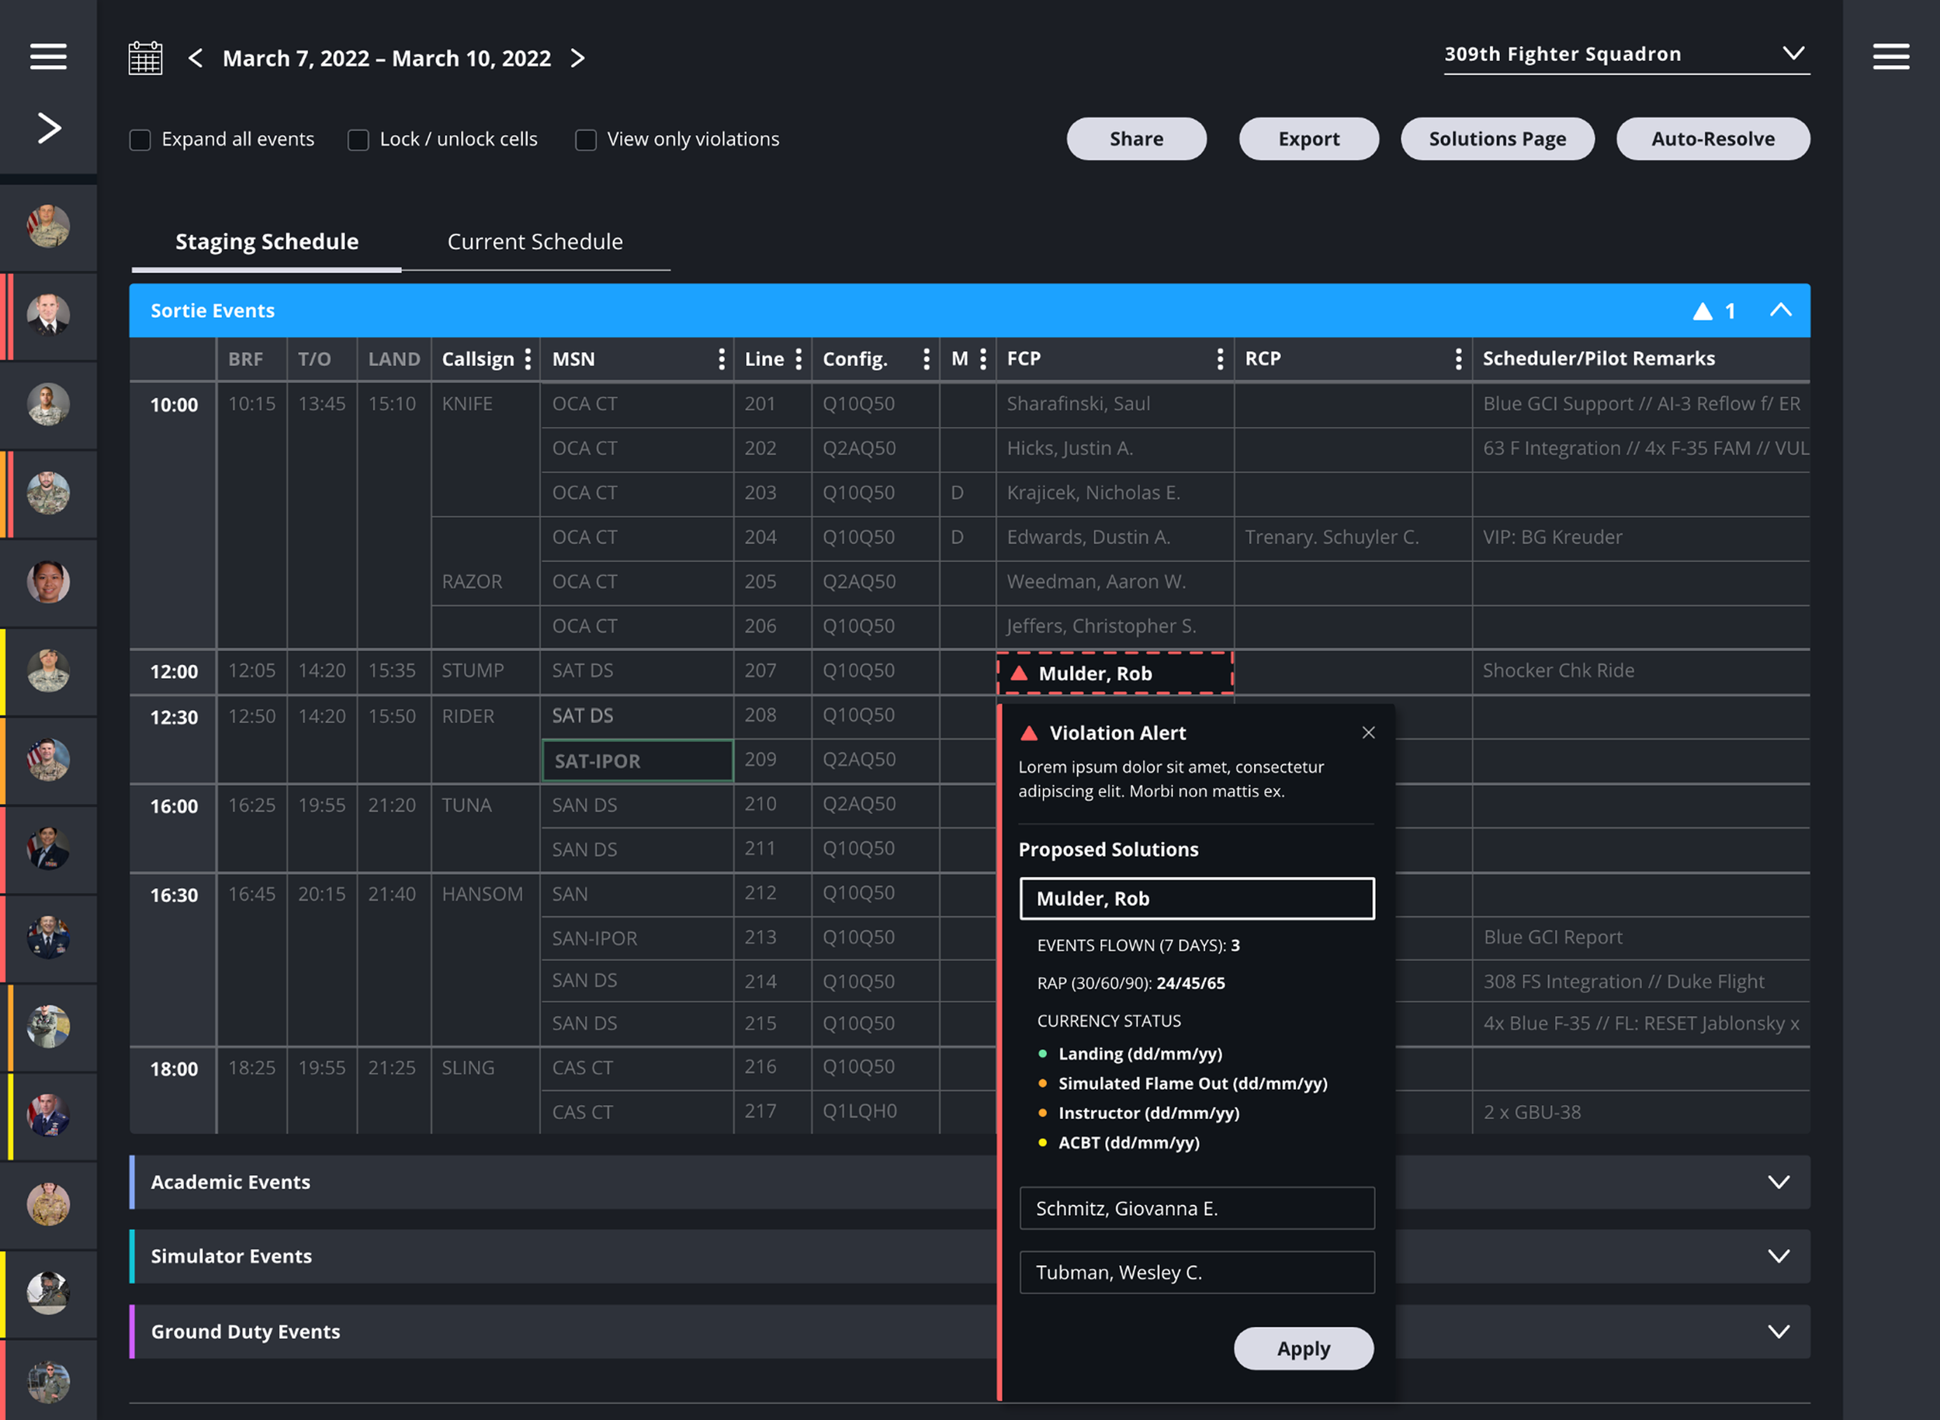Check View only violations

click(x=585, y=140)
